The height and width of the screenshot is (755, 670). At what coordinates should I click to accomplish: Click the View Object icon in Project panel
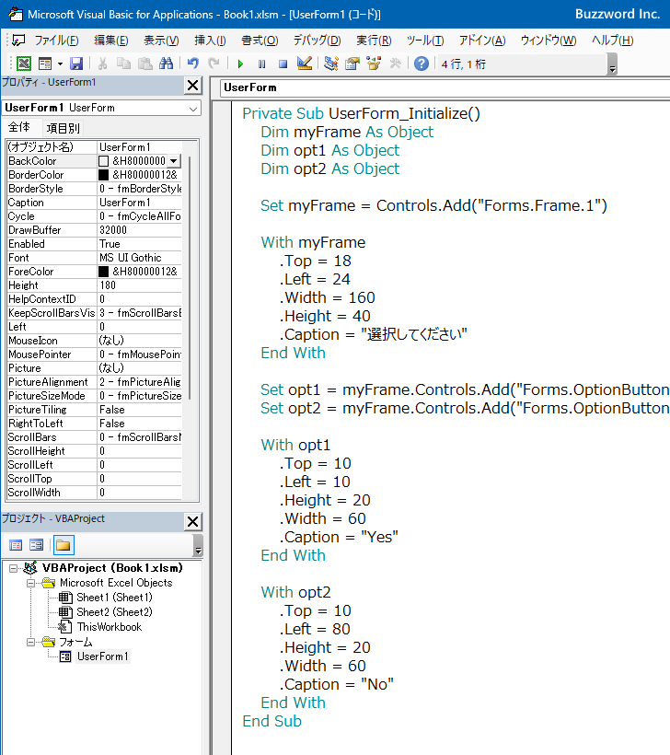point(36,545)
